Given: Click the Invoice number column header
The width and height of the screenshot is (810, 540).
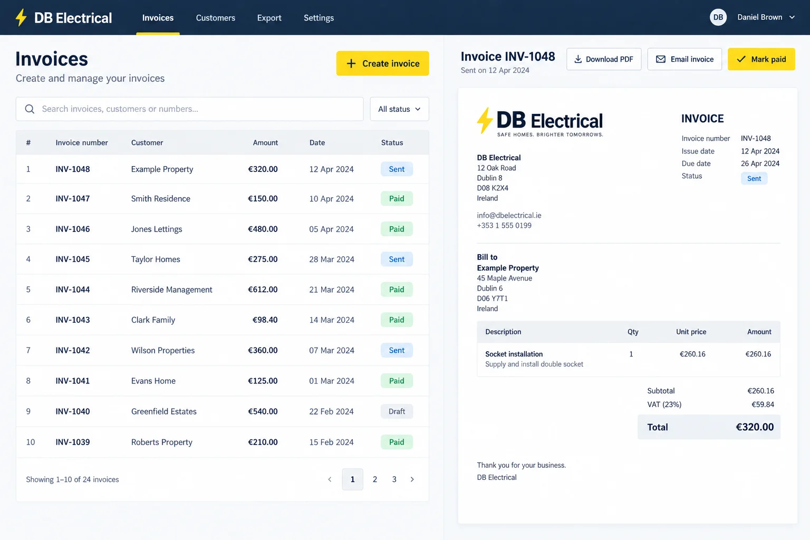Looking at the screenshot, I should [x=82, y=143].
